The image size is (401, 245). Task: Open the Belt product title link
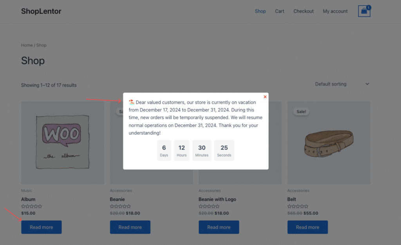click(x=292, y=199)
